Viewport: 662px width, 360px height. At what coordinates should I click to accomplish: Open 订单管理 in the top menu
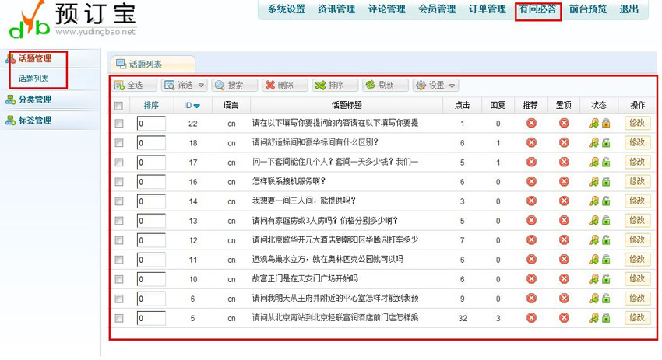(488, 9)
